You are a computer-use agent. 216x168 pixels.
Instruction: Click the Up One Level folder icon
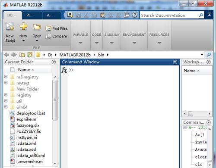coord(22,55)
